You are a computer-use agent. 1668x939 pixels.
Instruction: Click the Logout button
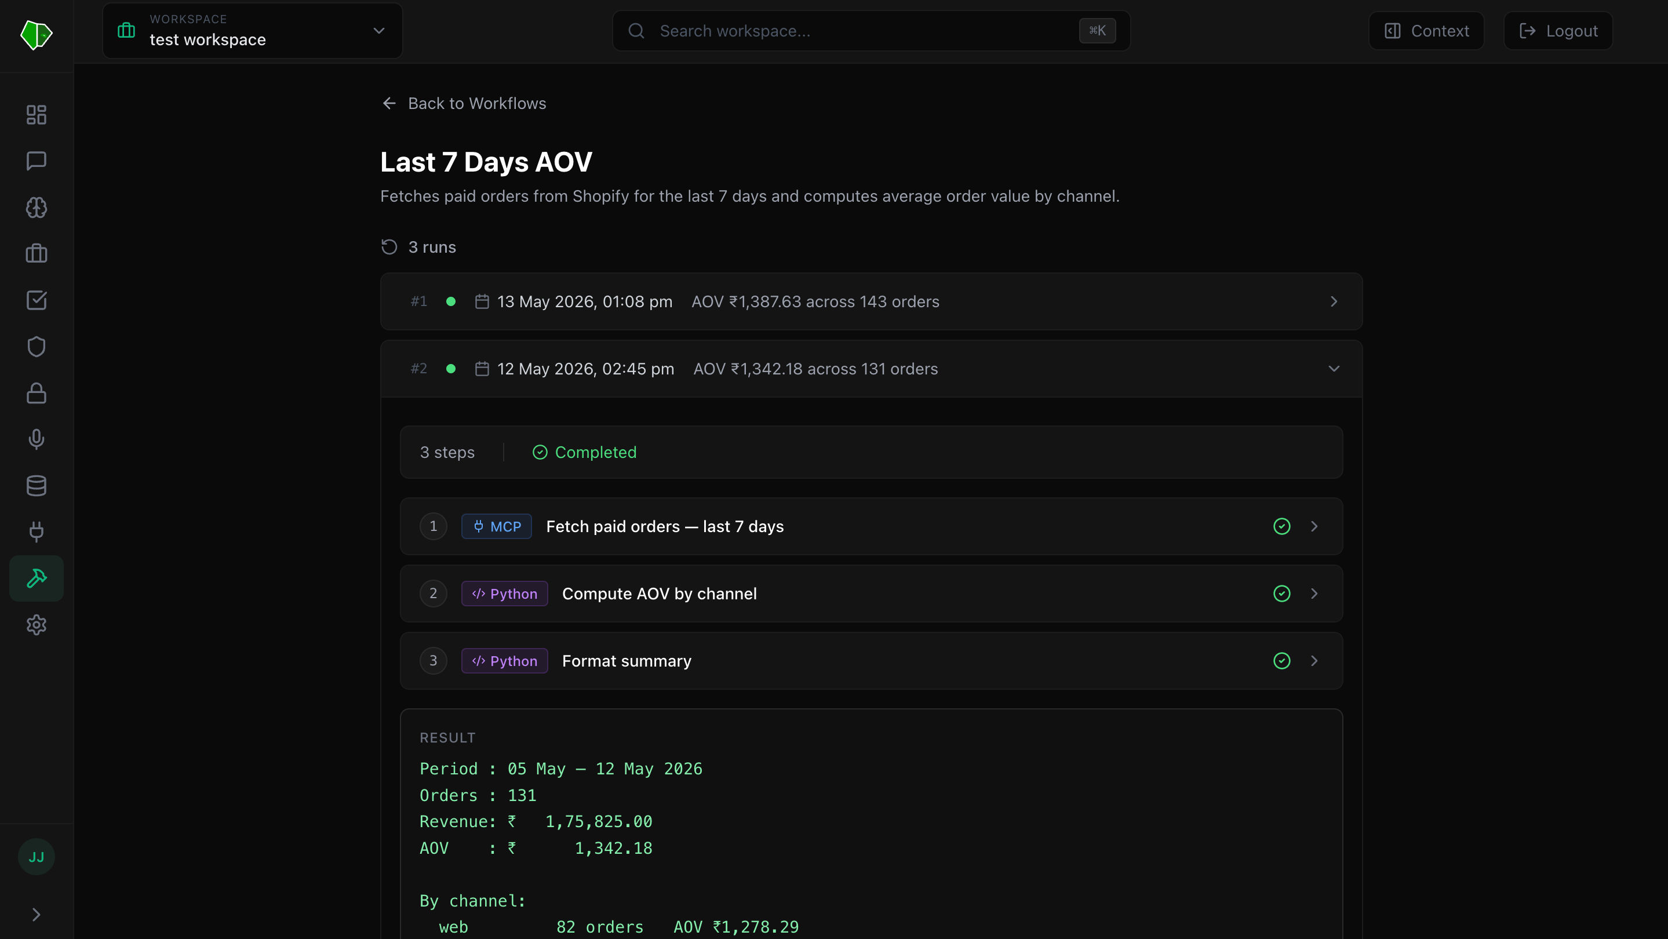click(x=1558, y=31)
